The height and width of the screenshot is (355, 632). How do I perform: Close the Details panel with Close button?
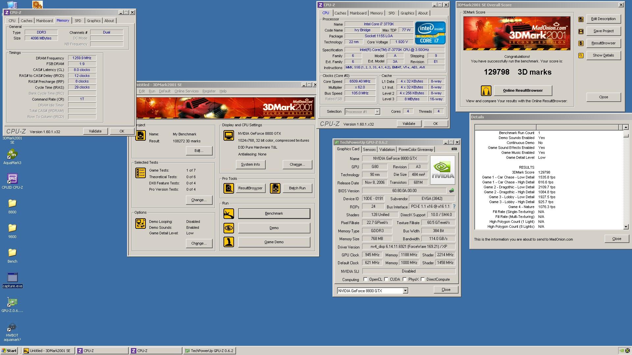(617, 239)
